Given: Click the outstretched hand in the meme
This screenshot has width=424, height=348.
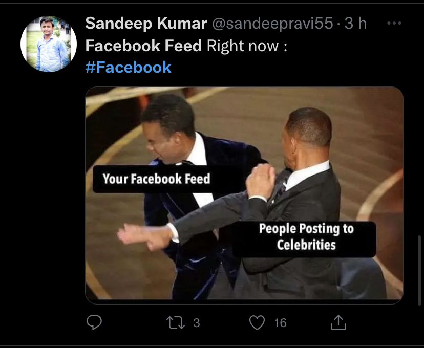Looking at the screenshot, I should coord(133,235).
